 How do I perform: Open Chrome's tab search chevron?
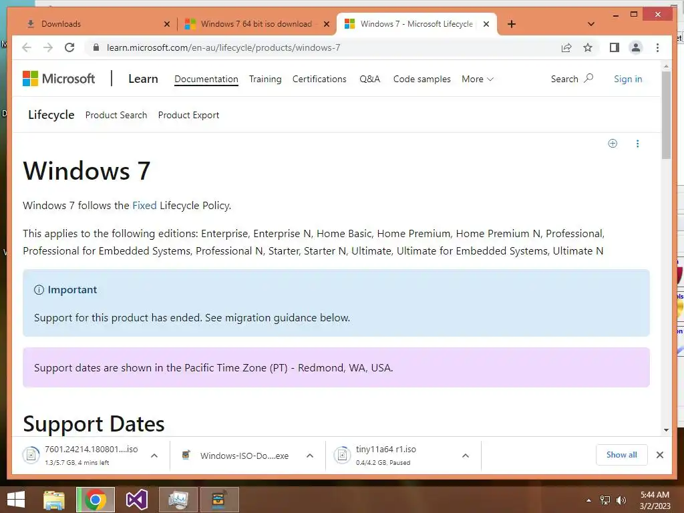click(x=591, y=24)
